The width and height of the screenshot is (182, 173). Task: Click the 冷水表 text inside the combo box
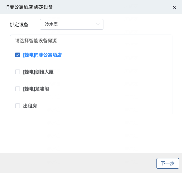coord(51,24)
